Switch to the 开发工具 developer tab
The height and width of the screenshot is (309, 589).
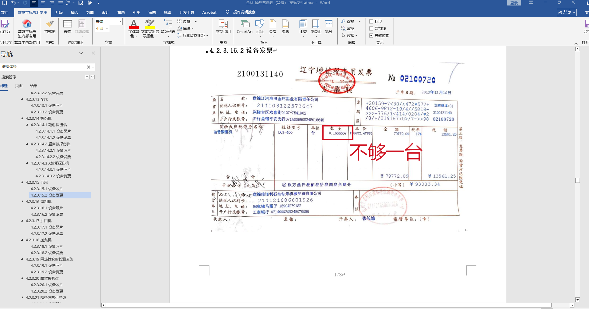pos(187,12)
